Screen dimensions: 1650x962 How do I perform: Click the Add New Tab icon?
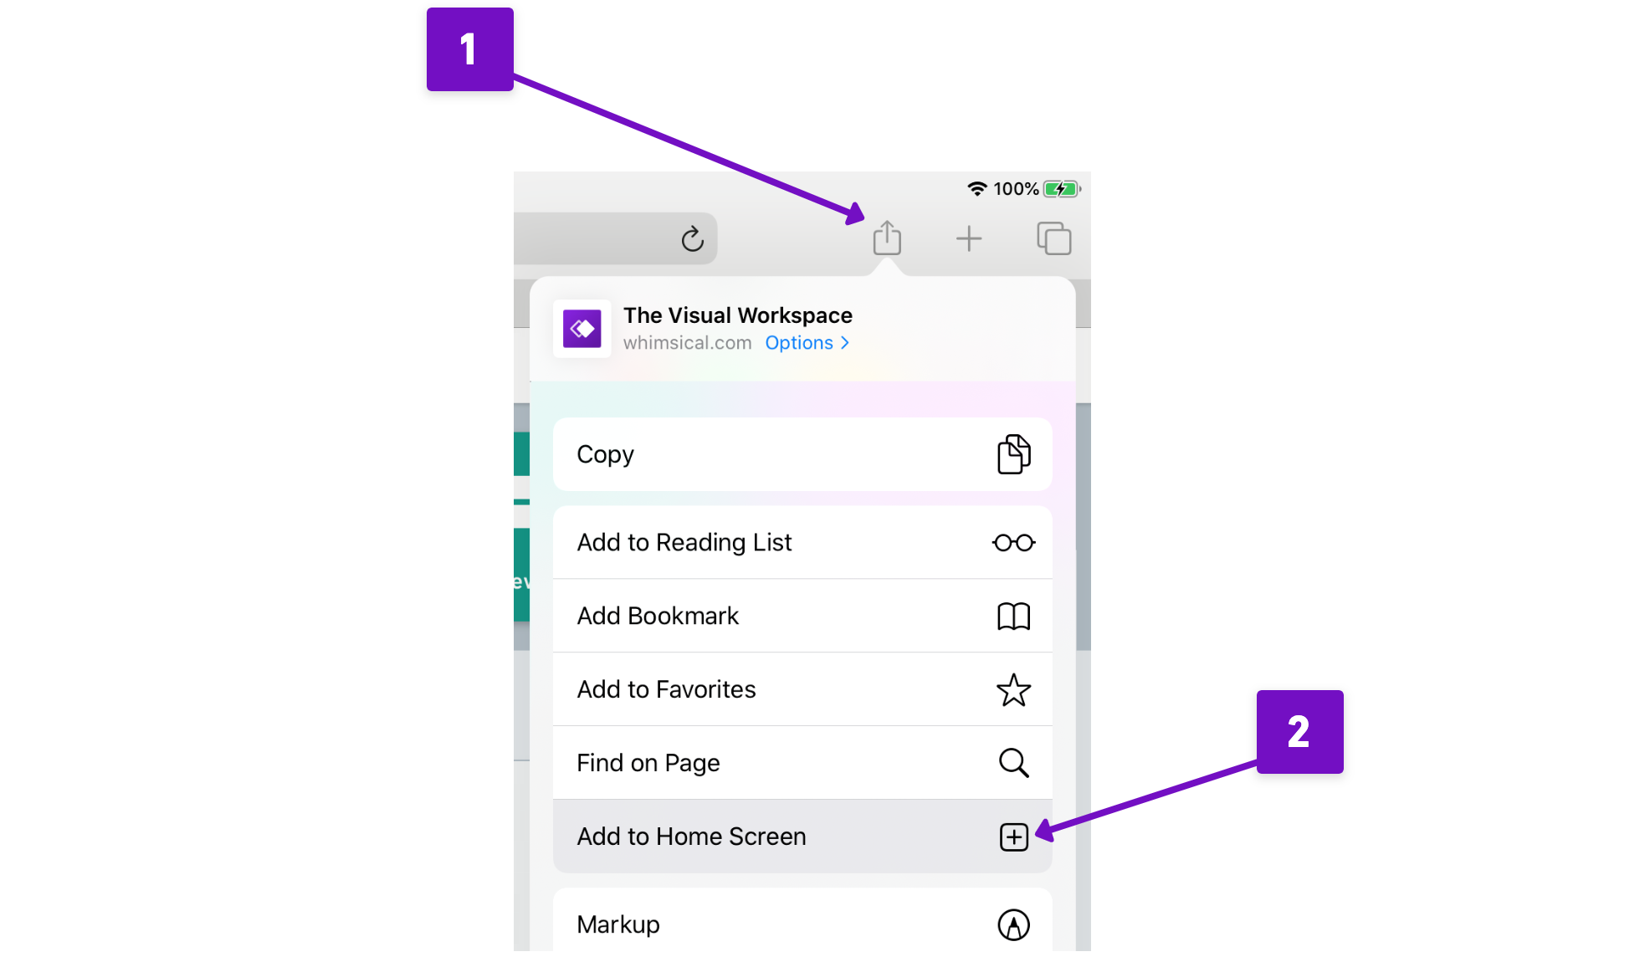(x=969, y=238)
